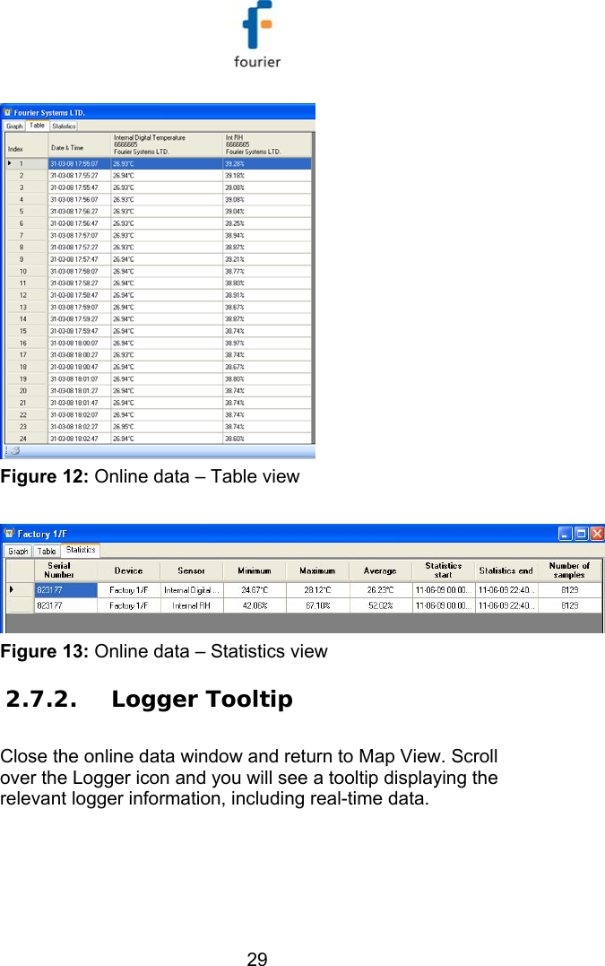Click the maximum value '67.10%'
This screenshot has width=605, height=966.
point(317,605)
